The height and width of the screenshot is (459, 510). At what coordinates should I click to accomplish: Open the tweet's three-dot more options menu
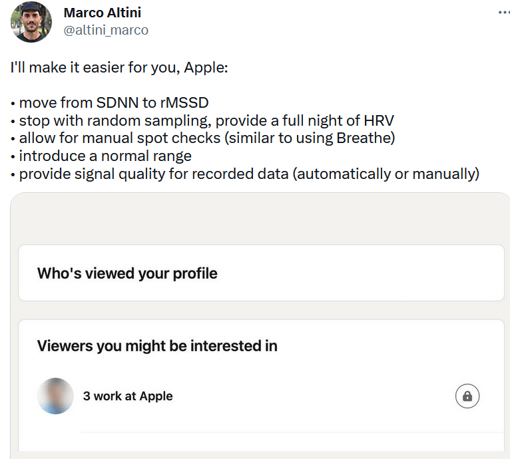[x=503, y=13]
